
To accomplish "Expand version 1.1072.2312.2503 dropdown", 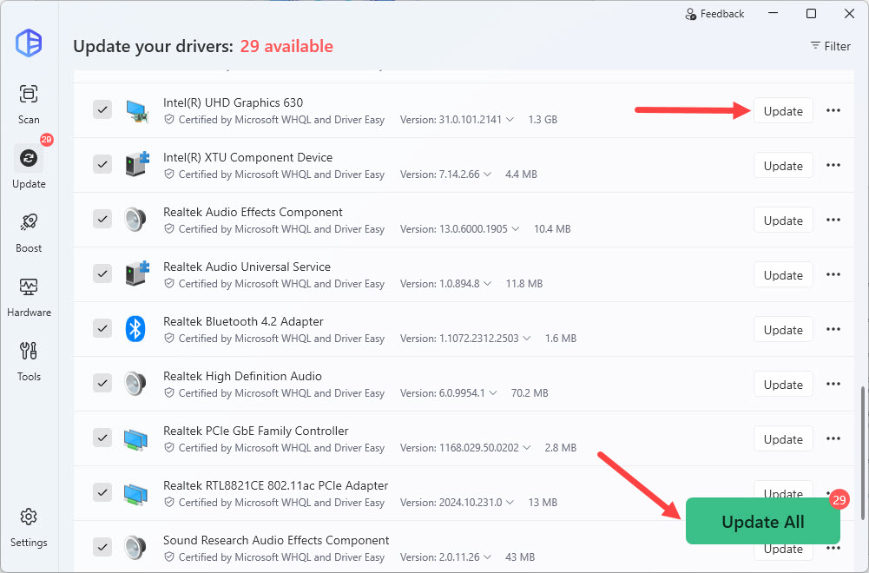I will [526, 338].
